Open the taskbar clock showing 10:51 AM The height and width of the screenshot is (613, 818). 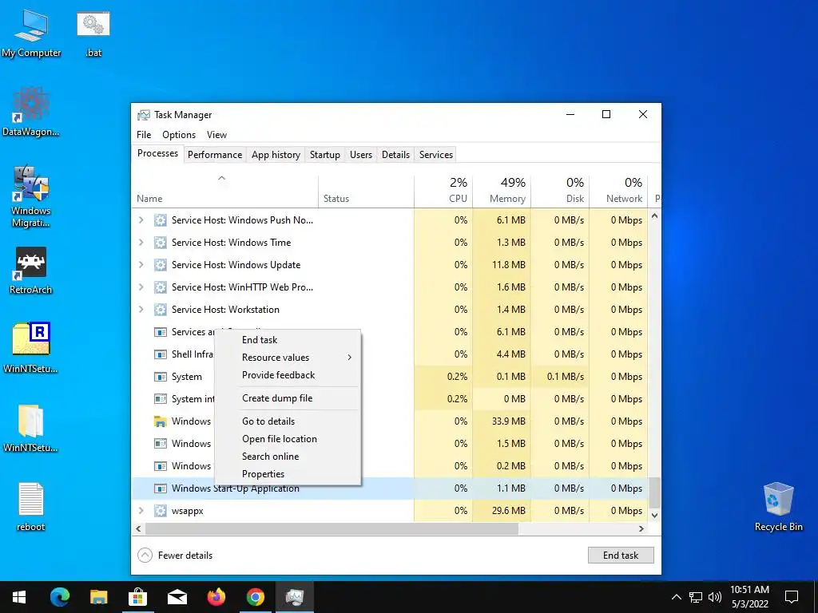(749, 597)
